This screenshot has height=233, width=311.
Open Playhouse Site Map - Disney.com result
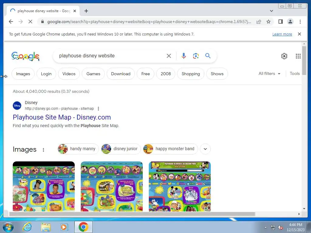[x=62, y=117]
